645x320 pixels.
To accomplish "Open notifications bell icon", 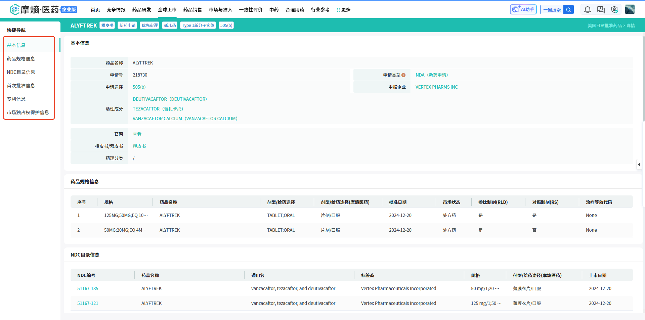I will point(587,10).
